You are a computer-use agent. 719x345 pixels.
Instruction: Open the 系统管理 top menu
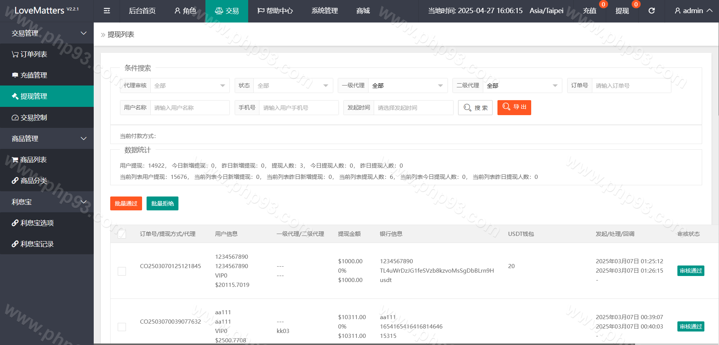(x=325, y=11)
